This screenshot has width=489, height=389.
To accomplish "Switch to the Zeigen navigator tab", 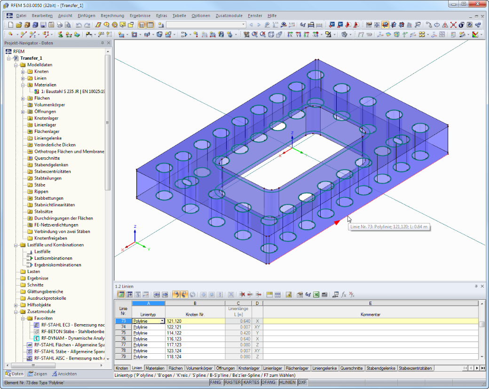I will [x=37, y=373].
